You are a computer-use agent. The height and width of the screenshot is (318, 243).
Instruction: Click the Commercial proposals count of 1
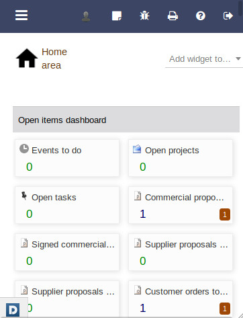(143, 214)
